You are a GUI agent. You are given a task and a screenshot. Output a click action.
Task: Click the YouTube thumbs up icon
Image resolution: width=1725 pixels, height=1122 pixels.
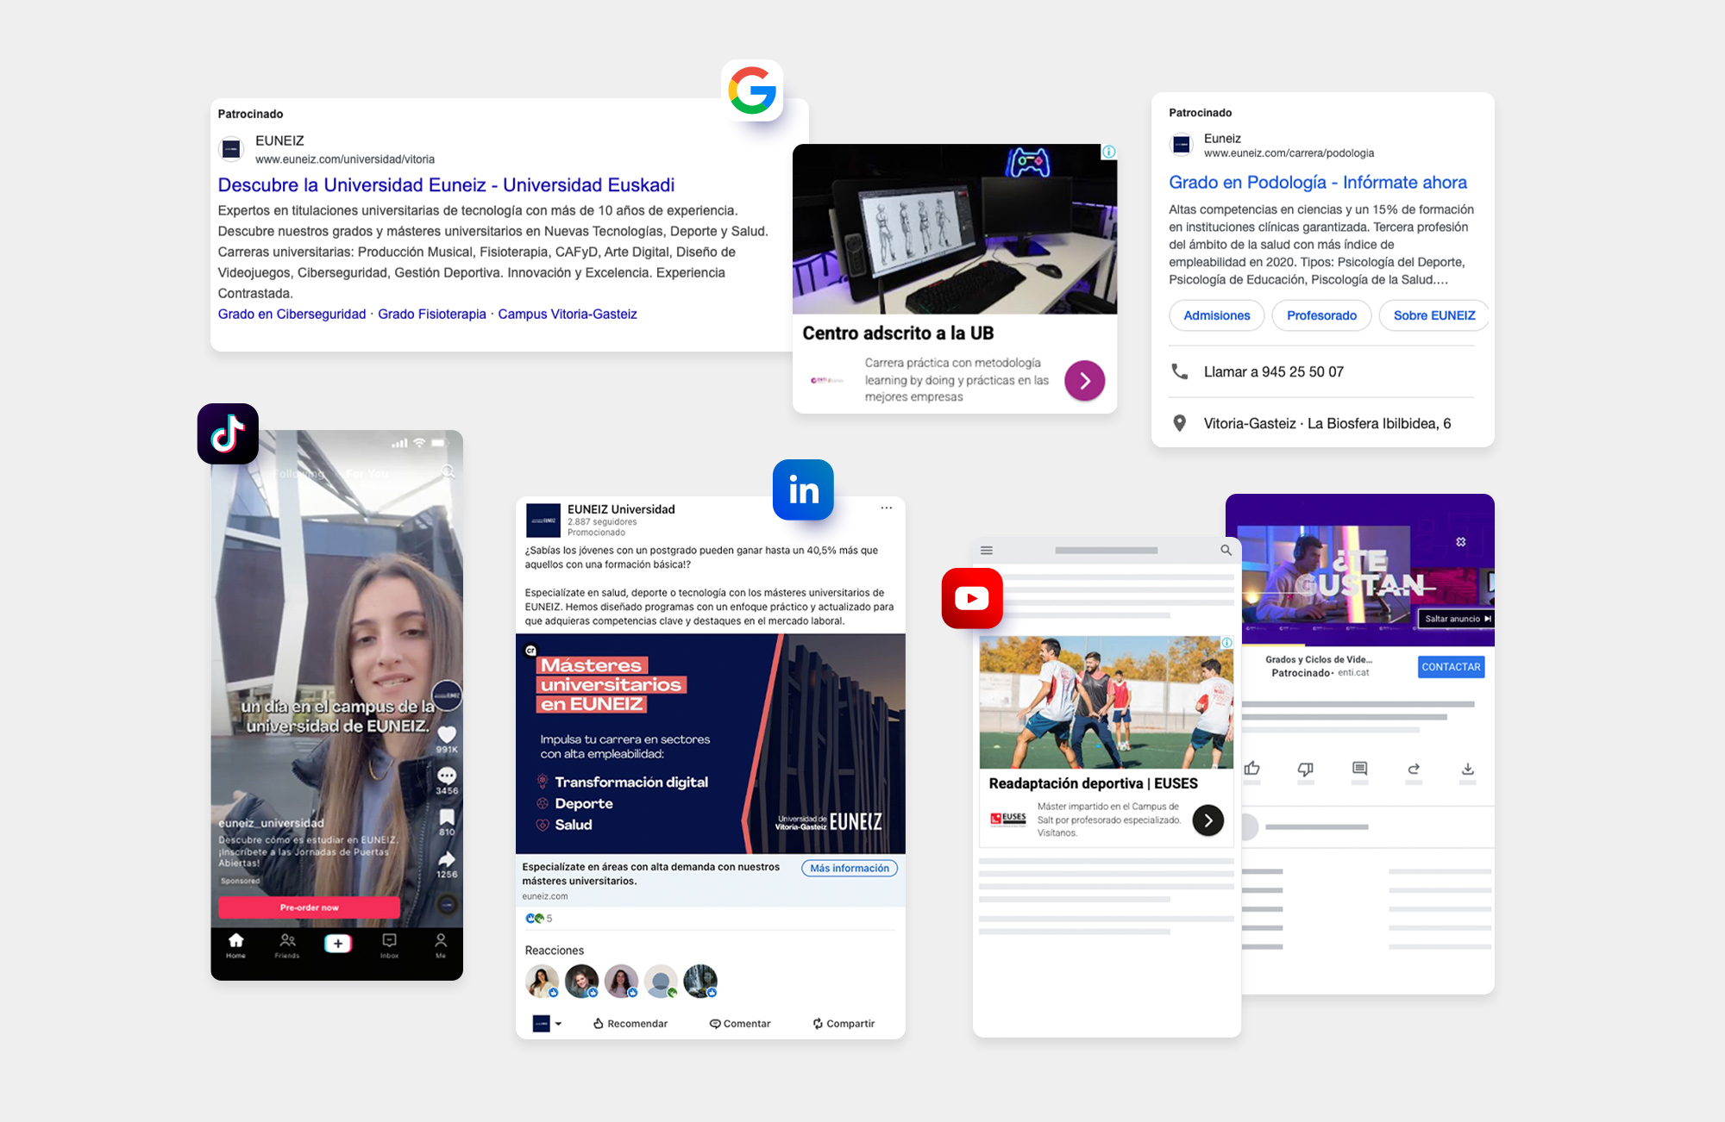[1252, 769]
